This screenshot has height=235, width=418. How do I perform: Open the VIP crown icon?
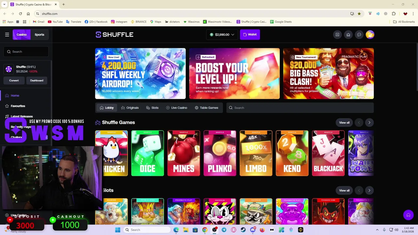point(348,35)
